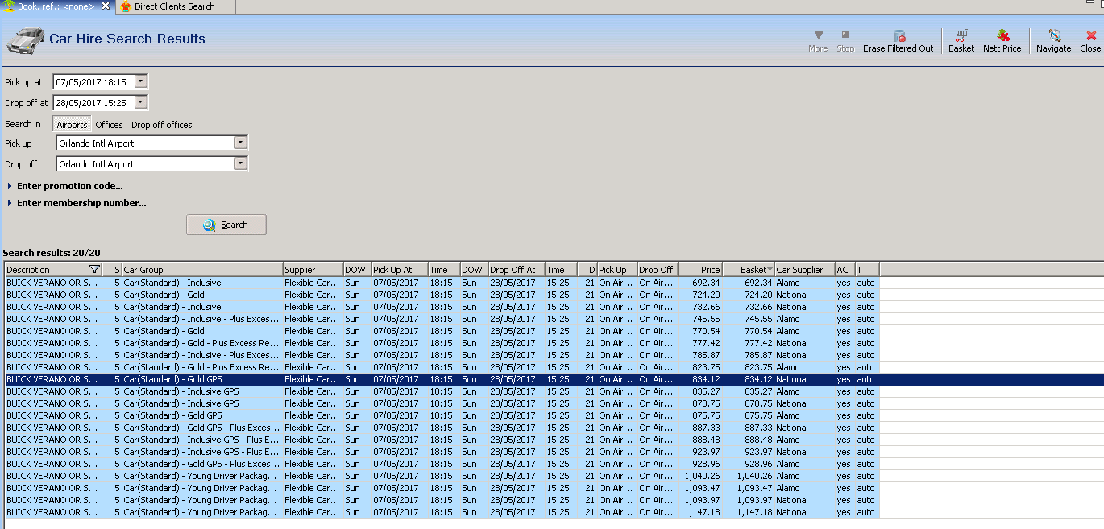This screenshot has height=529, width=1104.
Task: Select the Airports search option
Action: point(72,125)
